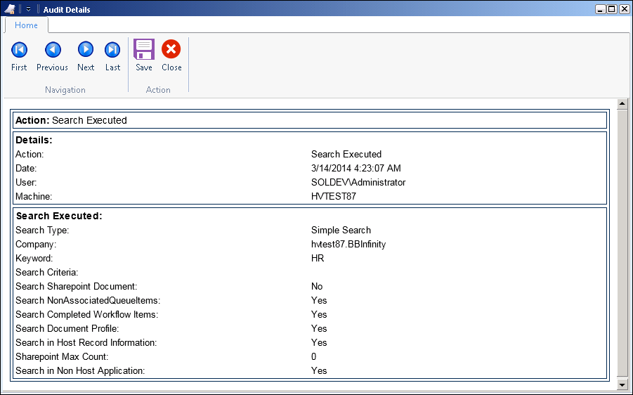Click the vertical scrollbar track

click(622, 244)
